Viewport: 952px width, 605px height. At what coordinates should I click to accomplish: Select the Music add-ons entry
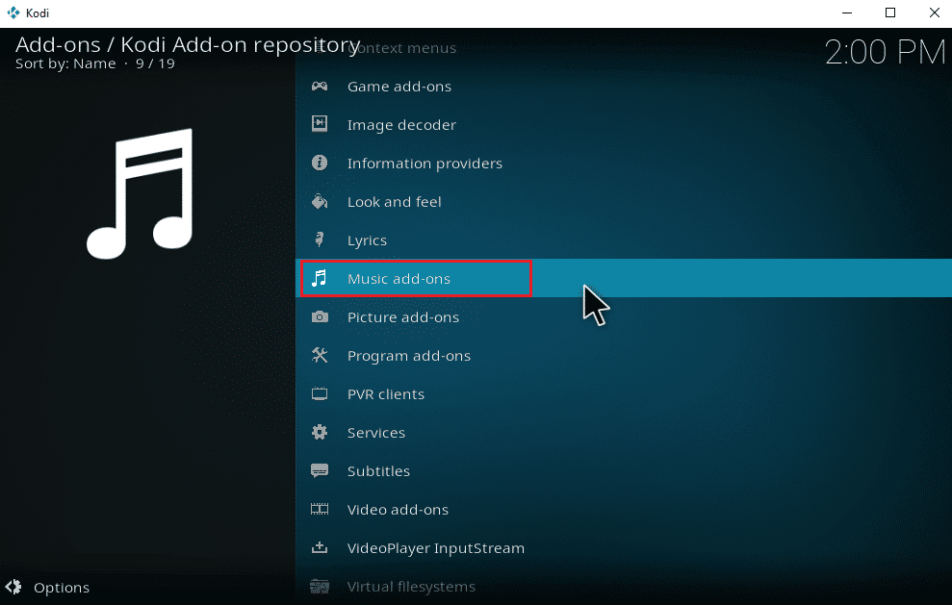(624, 279)
